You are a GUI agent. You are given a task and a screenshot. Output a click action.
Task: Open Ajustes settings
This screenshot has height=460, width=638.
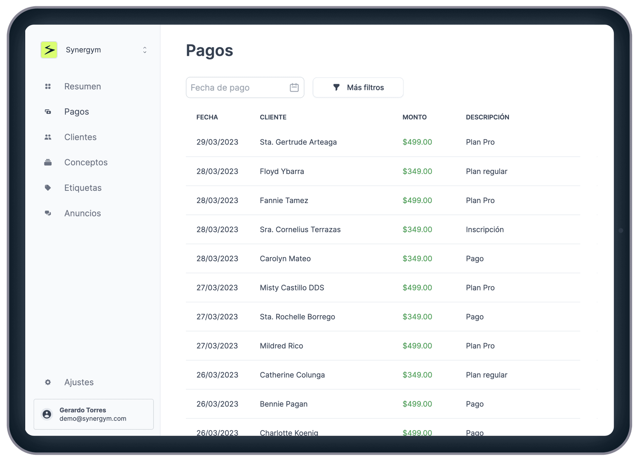click(79, 382)
